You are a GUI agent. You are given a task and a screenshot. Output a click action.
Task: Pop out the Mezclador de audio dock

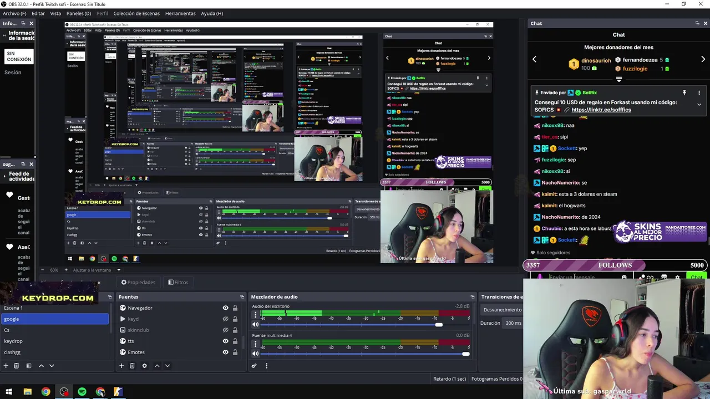click(473, 296)
